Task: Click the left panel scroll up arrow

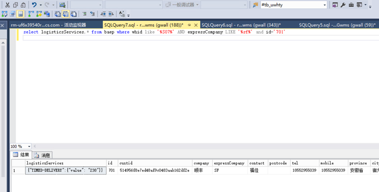Action: [3, 42]
